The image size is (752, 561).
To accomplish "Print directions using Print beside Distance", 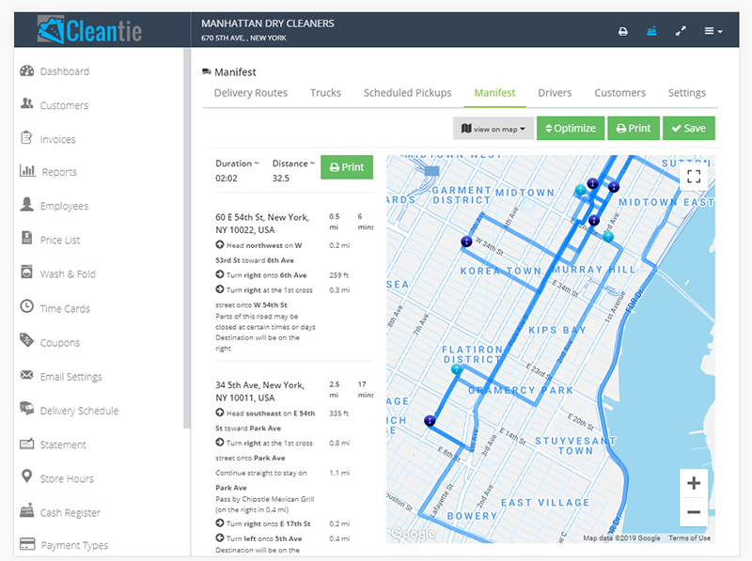I will point(346,167).
